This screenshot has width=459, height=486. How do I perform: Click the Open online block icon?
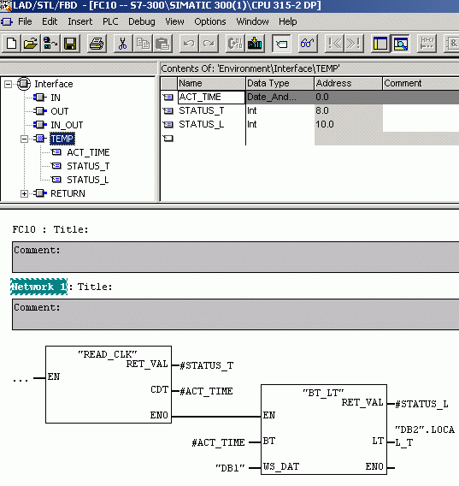click(50, 44)
